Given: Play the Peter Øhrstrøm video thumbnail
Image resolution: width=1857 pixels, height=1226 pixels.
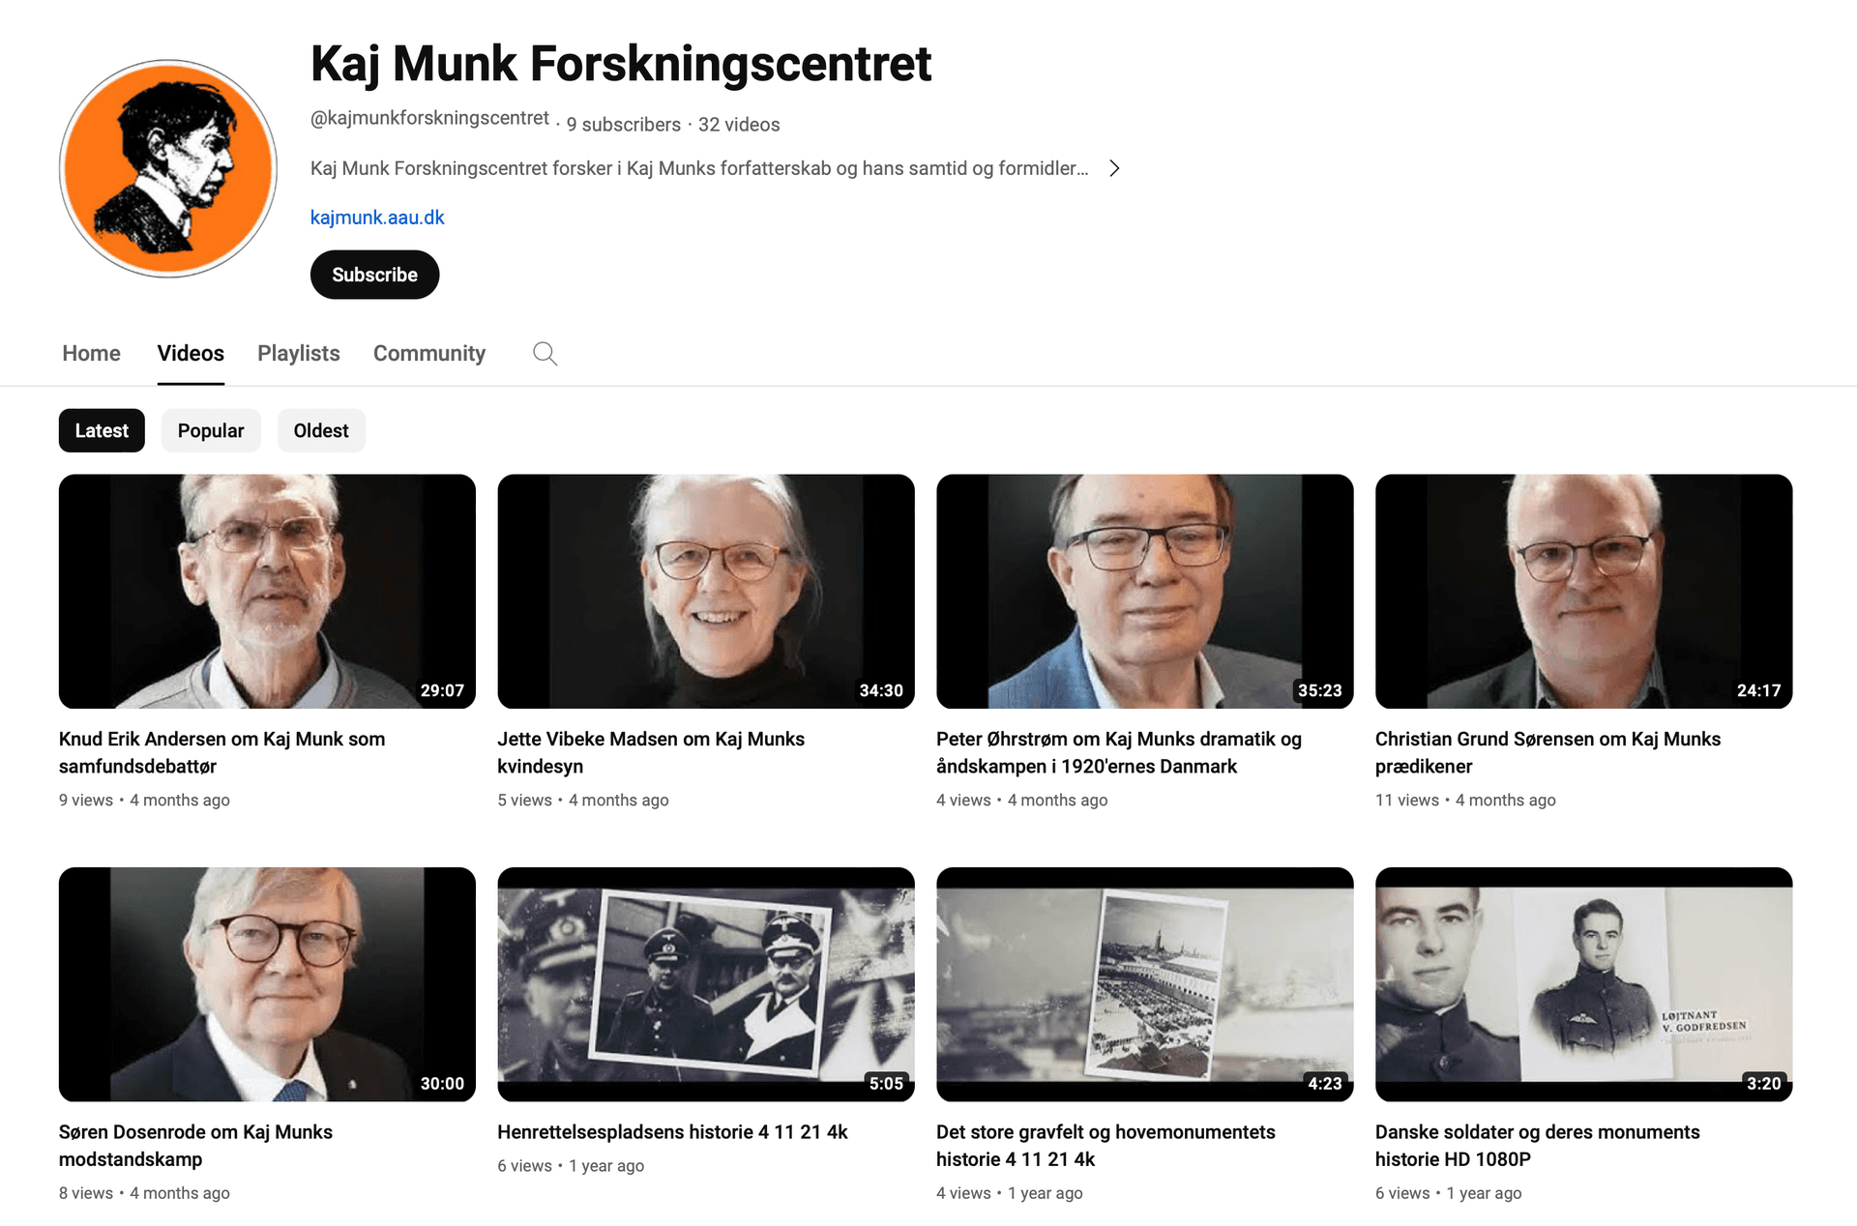Looking at the screenshot, I should (1145, 591).
